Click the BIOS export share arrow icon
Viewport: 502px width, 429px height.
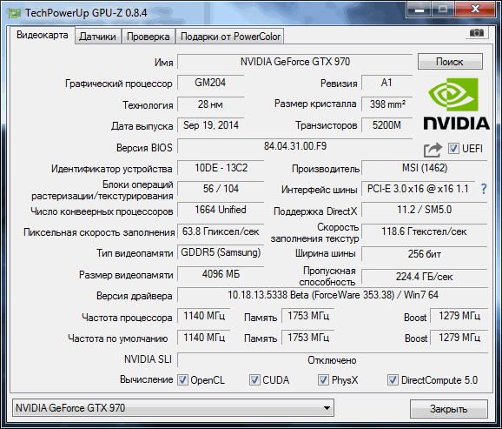[433, 150]
